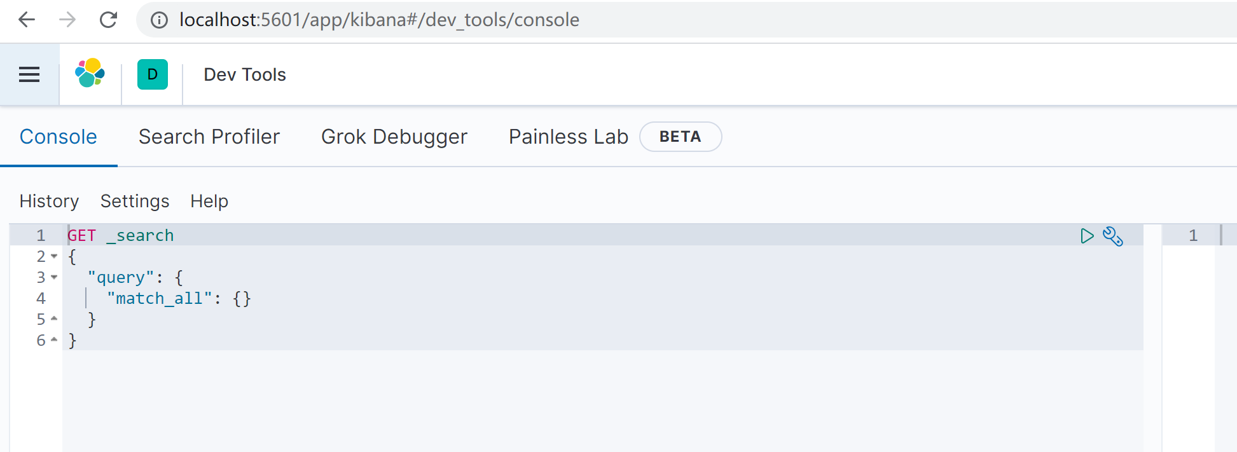Fold the closing brace at line 6
The width and height of the screenshot is (1237, 452).
point(54,339)
